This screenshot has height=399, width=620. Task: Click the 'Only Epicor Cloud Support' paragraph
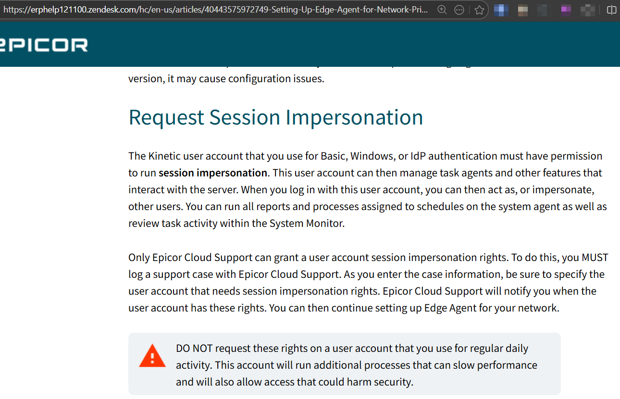click(x=368, y=283)
